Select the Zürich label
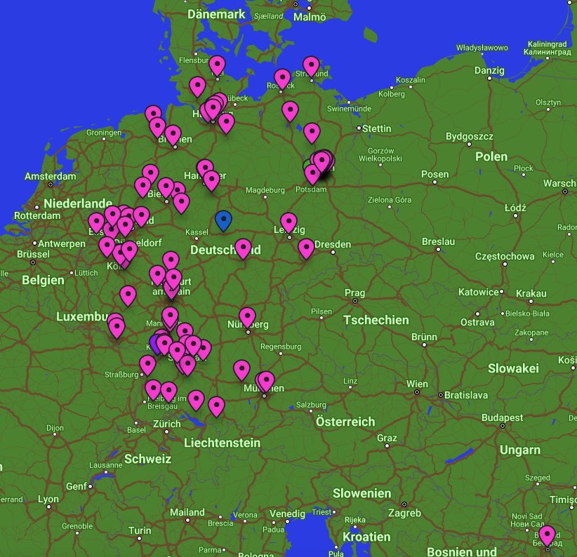This screenshot has width=577, height=557. [166, 424]
